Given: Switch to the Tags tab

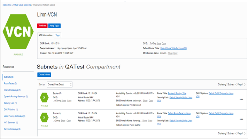Looking at the screenshot, I should click(x=57, y=35).
